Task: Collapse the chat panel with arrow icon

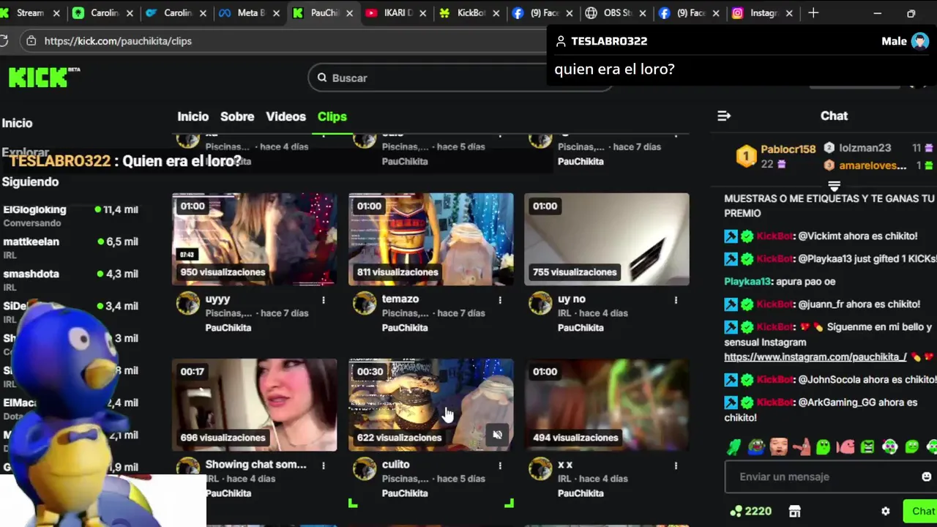Action: [x=724, y=116]
